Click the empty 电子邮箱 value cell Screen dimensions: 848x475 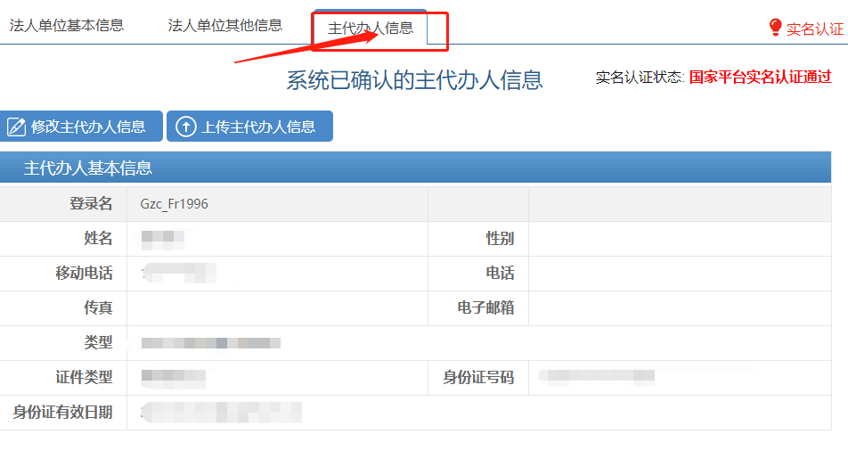pos(679,308)
